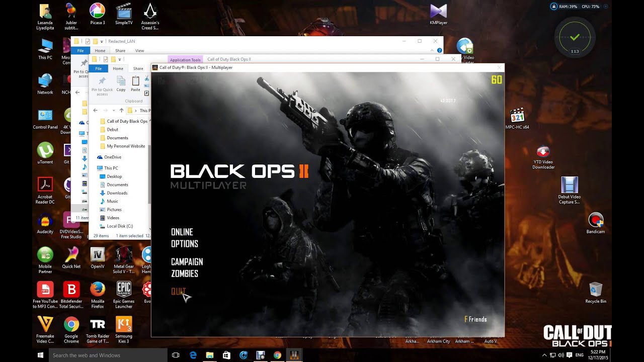
Task: Launch Audacity desktop shortcut
Action: (45, 223)
